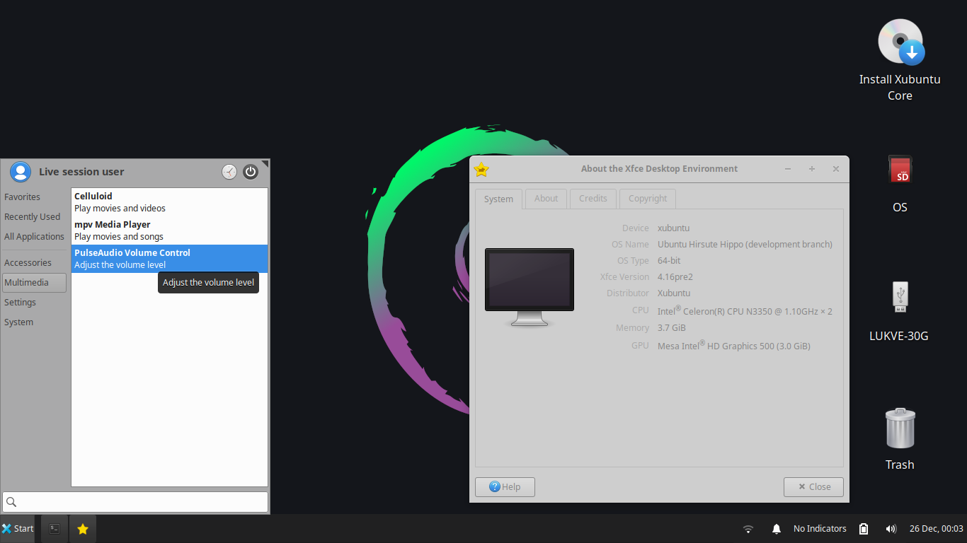
Task: Click the Memory value 3.7 GiB
Action: [672, 328]
